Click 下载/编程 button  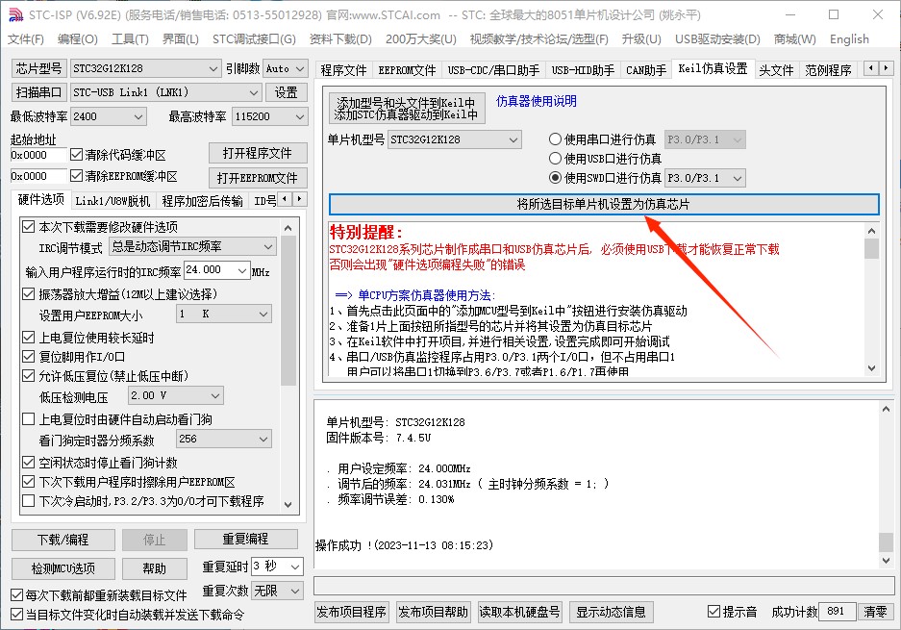point(63,540)
